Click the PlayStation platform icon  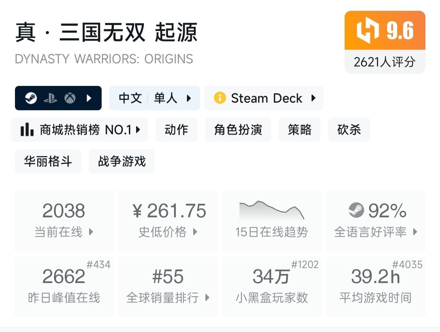coord(50,98)
